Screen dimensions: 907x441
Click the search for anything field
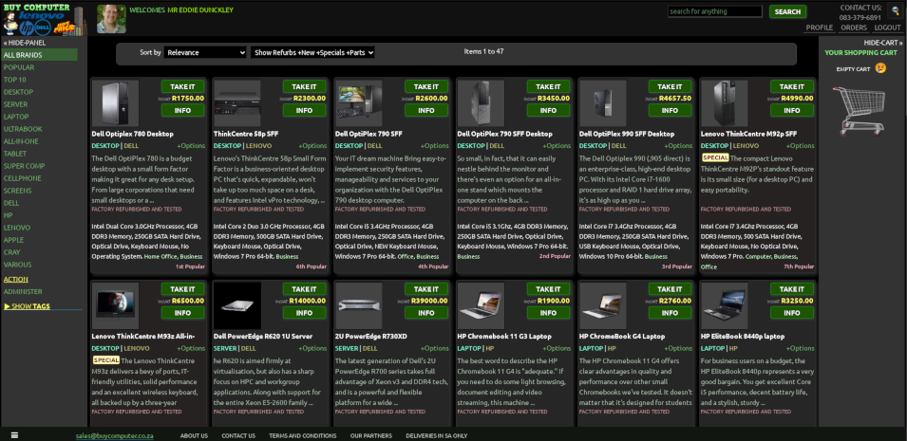point(715,11)
